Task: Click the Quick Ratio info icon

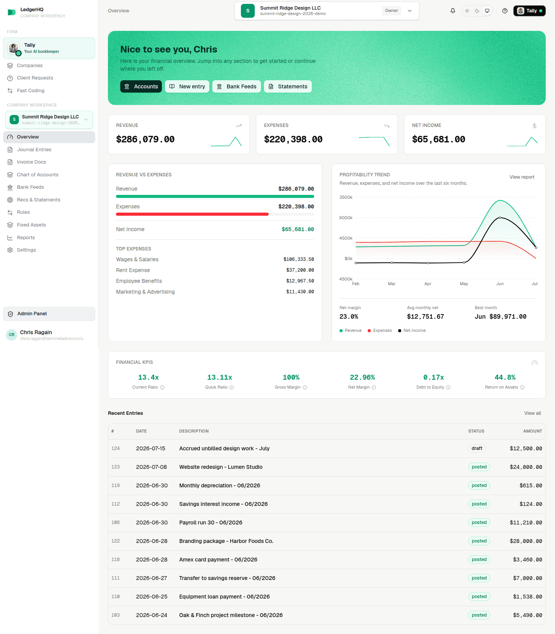Action: [x=232, y=387]
